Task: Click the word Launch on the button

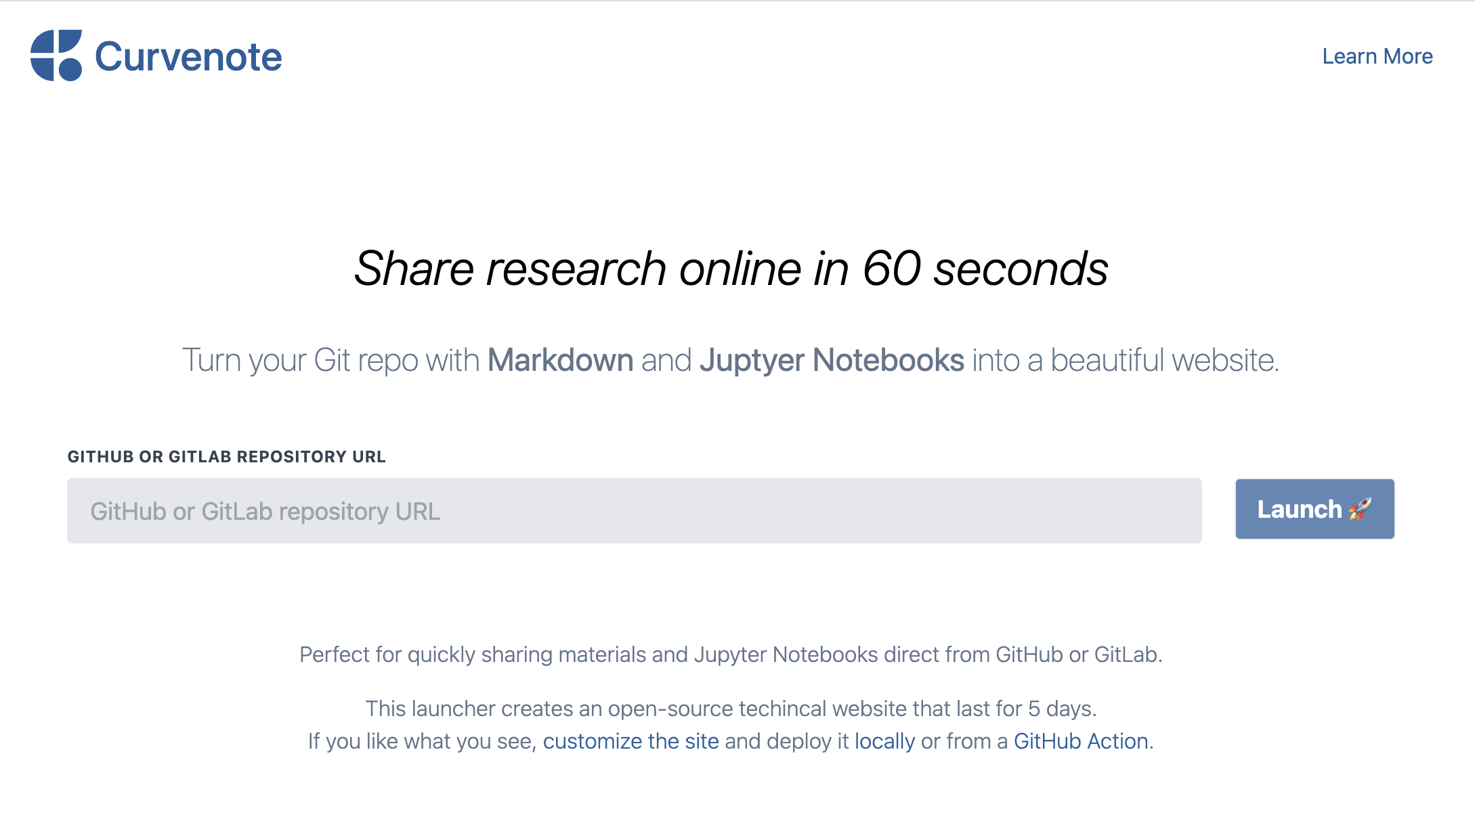Action: (x=1299, y=509)
